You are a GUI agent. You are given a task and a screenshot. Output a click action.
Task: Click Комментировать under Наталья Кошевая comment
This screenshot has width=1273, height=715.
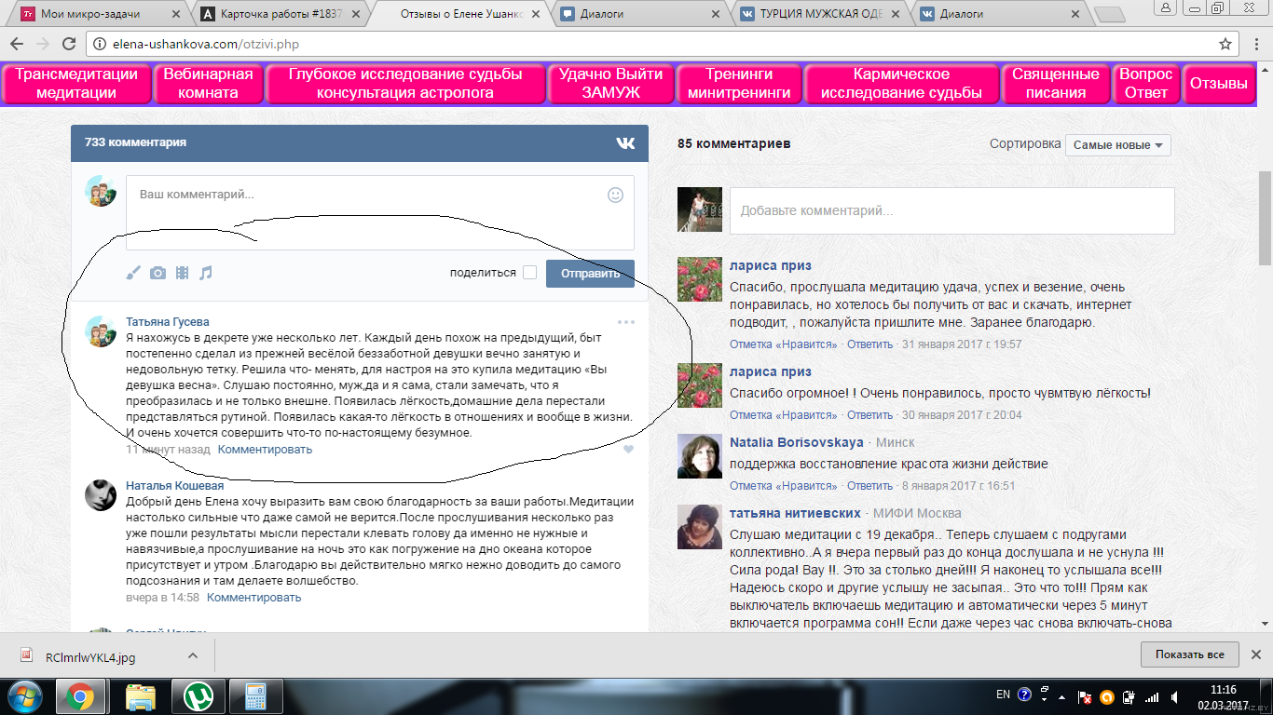tap(253, 598)
